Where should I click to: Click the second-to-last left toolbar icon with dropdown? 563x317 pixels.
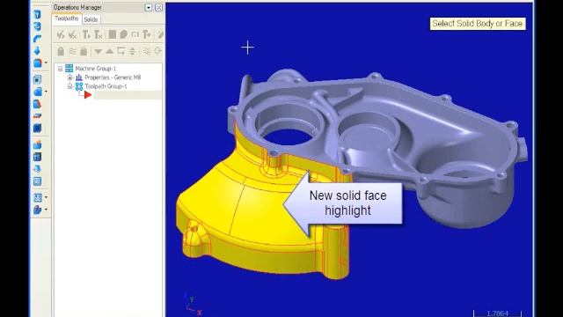[37, 197]
